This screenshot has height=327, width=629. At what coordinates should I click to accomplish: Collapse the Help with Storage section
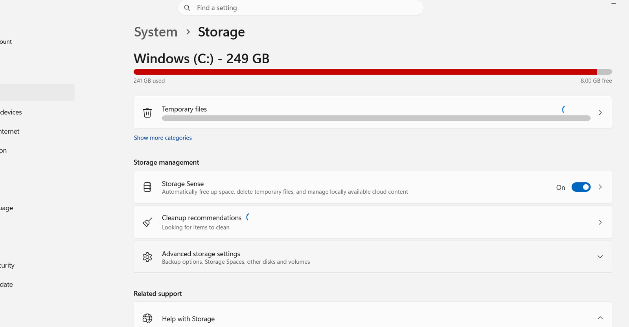[x=600, y=318]
